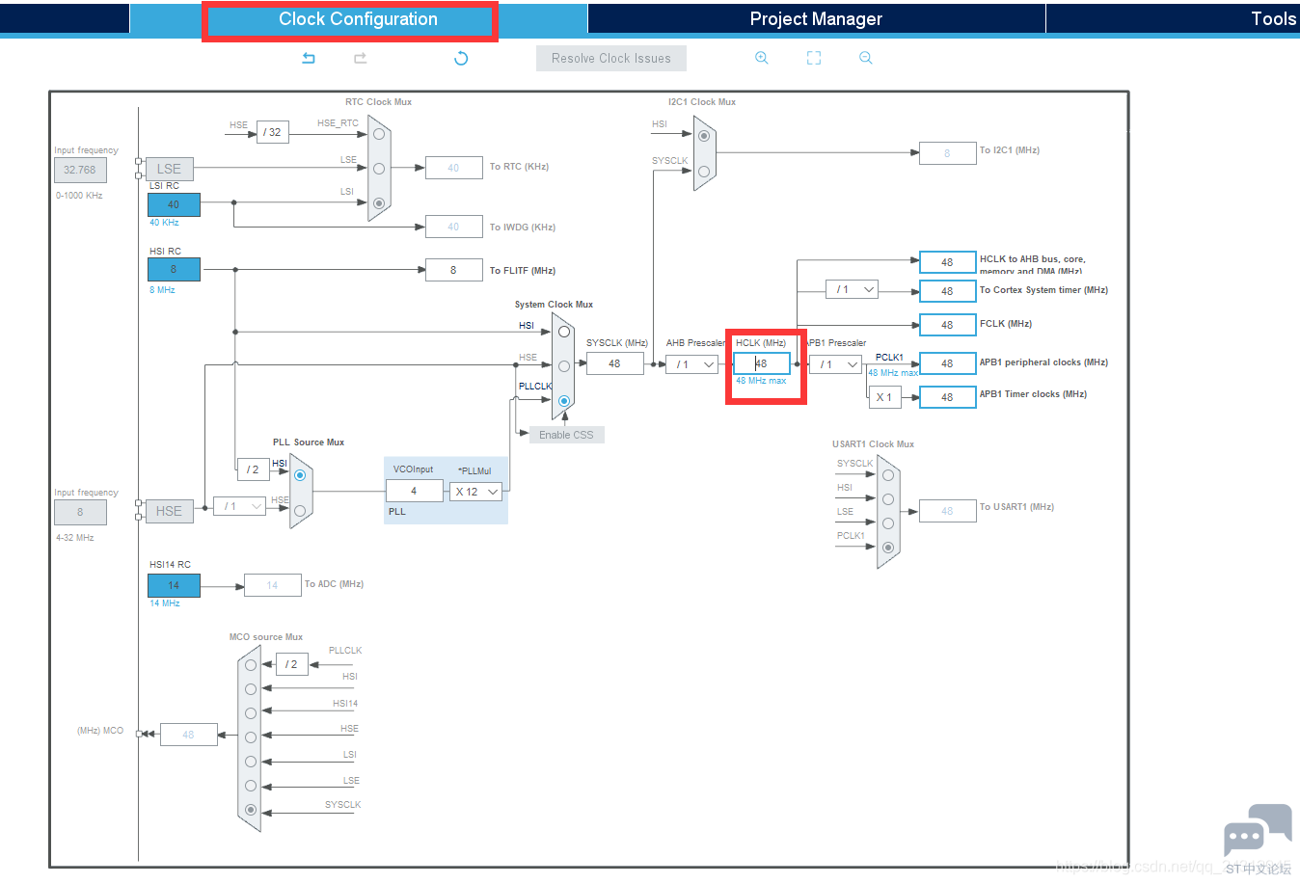Click the undo arrow icon
Viewport: 1300px width, 884px height.
pos(309,58)
